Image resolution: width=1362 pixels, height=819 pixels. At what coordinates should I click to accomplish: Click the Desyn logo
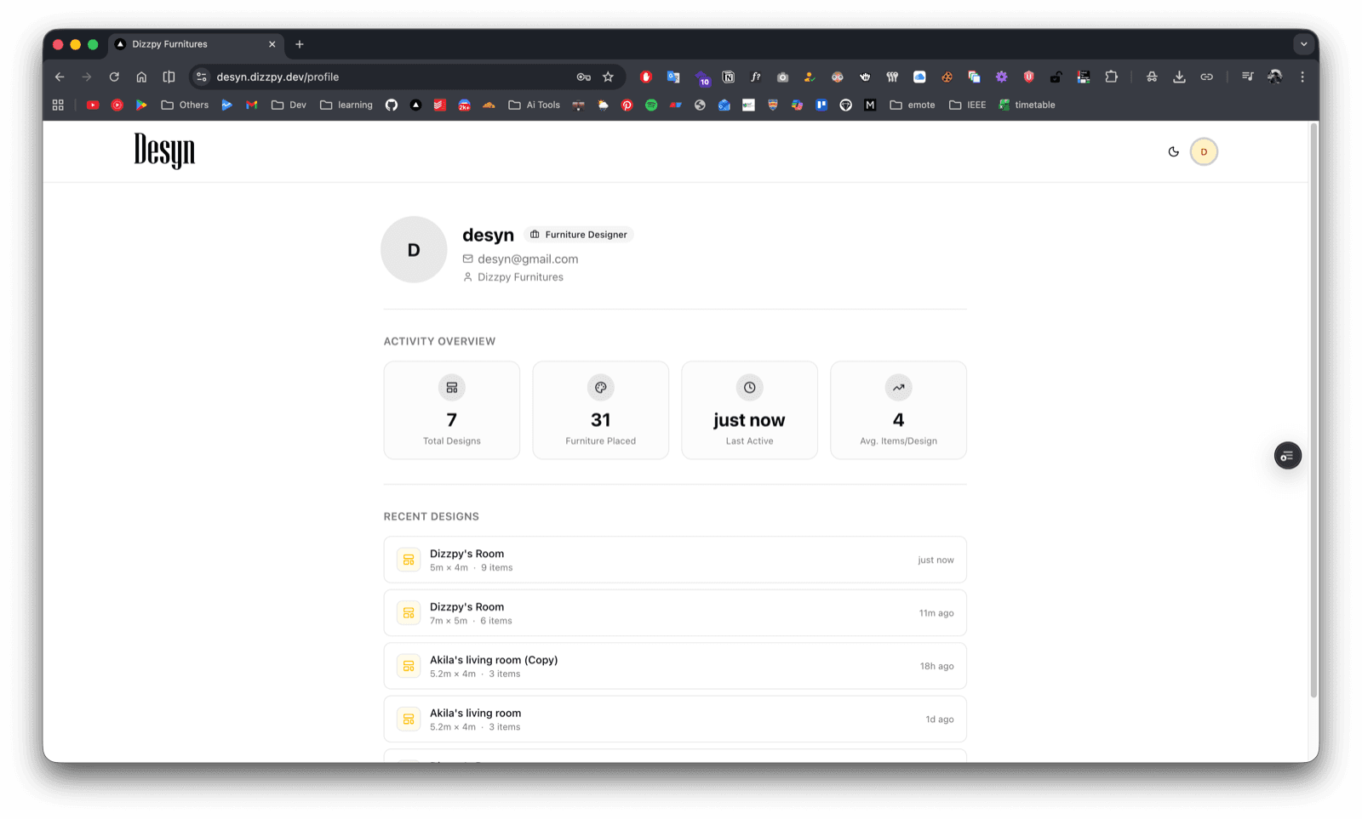(x=164, y=151)
